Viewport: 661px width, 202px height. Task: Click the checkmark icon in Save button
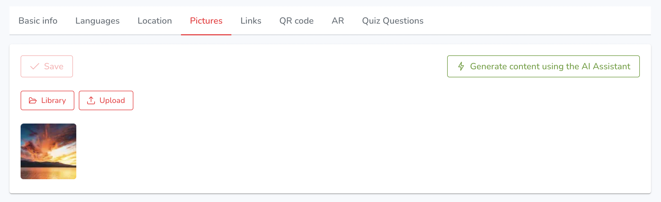tap(35, 66)
